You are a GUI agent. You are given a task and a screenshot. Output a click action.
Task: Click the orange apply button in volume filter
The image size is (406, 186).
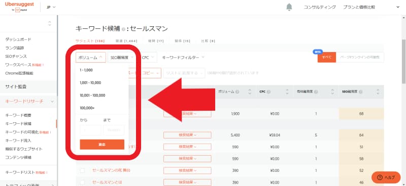(102, 145)
